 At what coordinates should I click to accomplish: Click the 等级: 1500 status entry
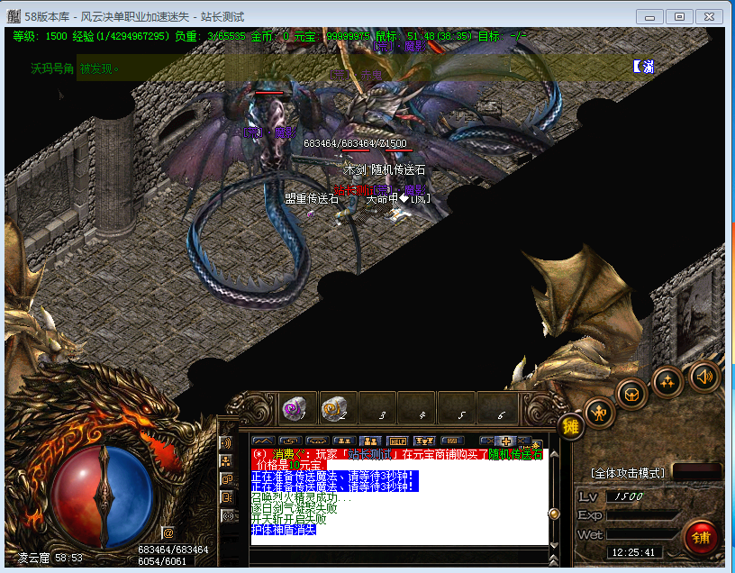click(x=41, y=36)
